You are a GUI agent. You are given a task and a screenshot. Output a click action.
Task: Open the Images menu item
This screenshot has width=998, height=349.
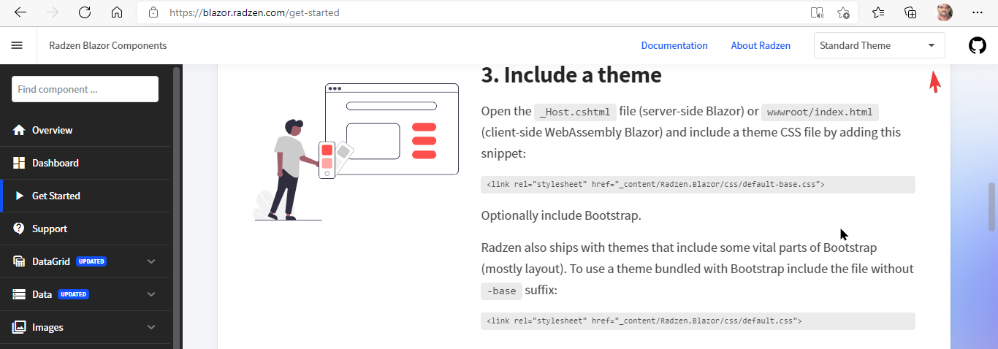coord(85,327)
